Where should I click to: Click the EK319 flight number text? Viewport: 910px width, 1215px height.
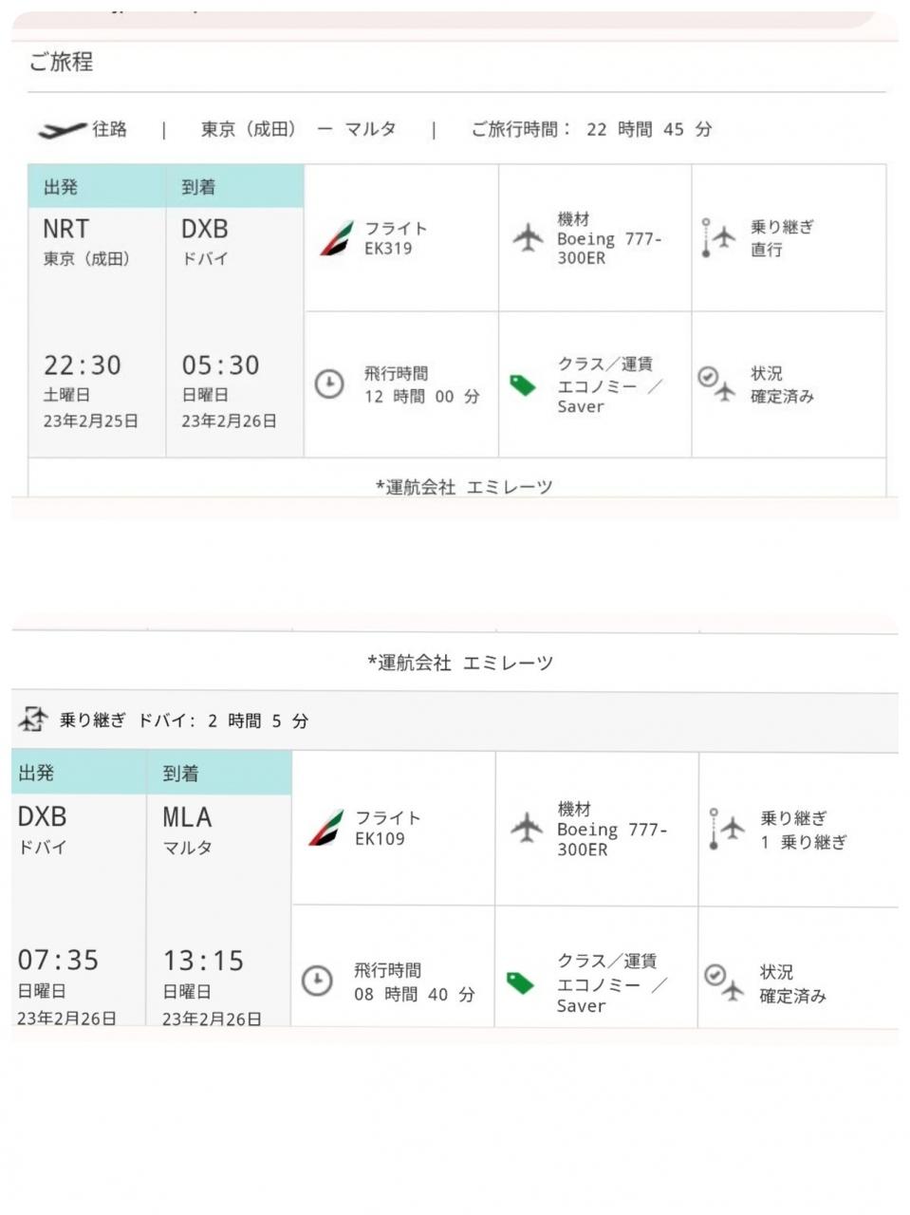coord(388,249)
